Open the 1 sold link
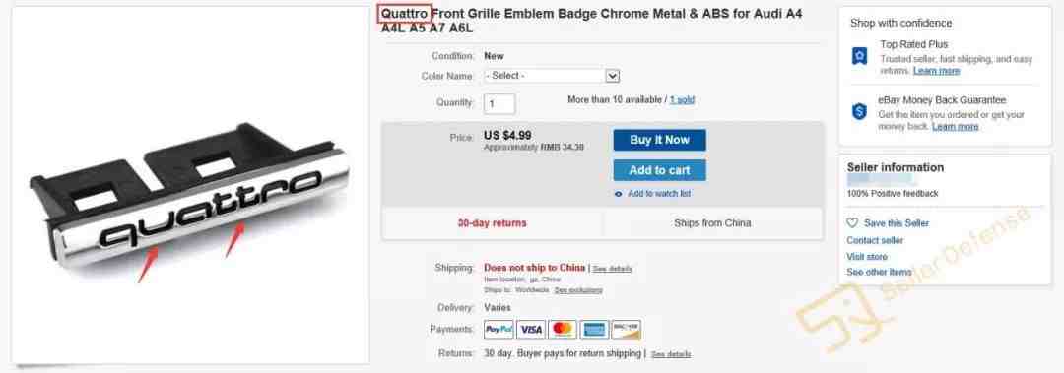This screenshot has height=373, width=1064. click(x=682, y=99)
